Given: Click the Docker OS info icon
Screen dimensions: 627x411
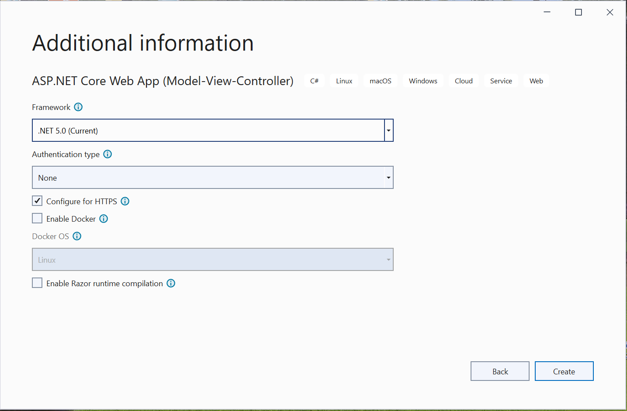Looking at the screenshot, I should point(77,236).
